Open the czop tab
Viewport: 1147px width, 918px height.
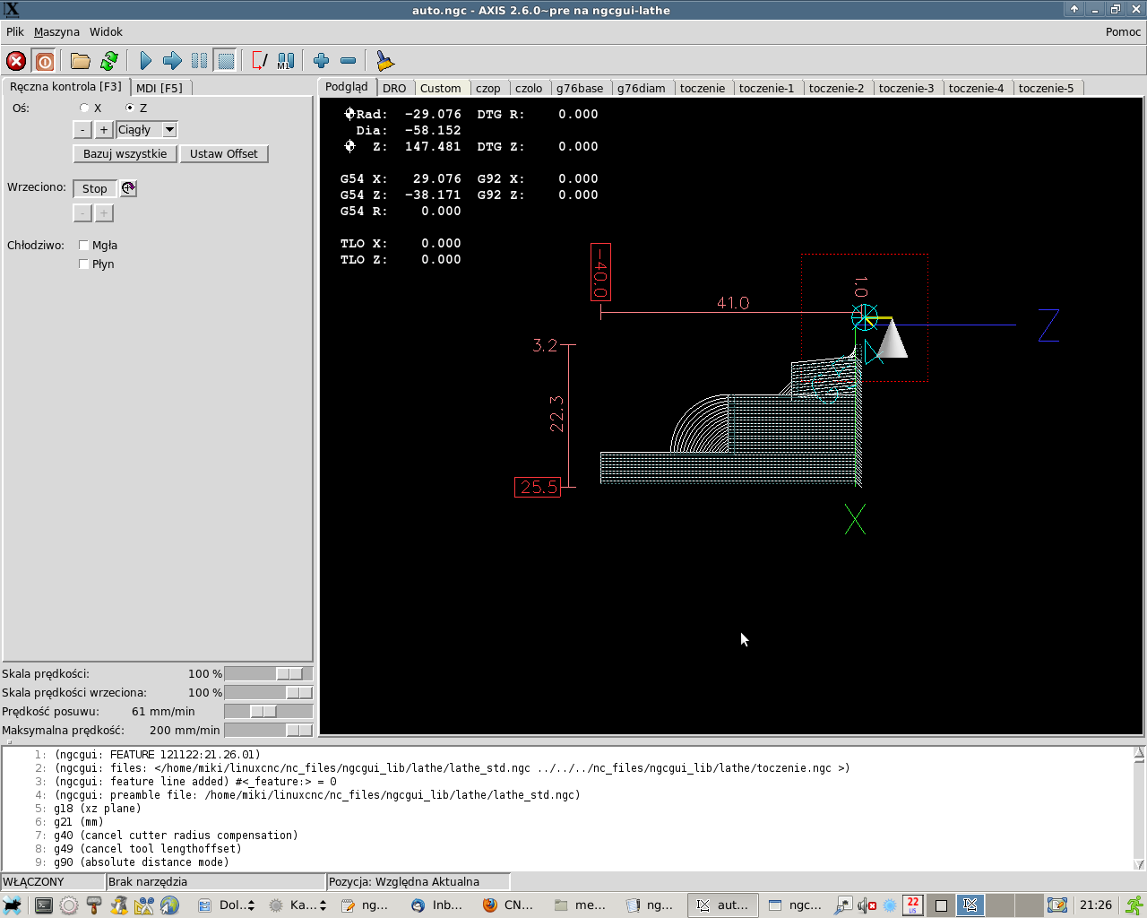[488, 88]
